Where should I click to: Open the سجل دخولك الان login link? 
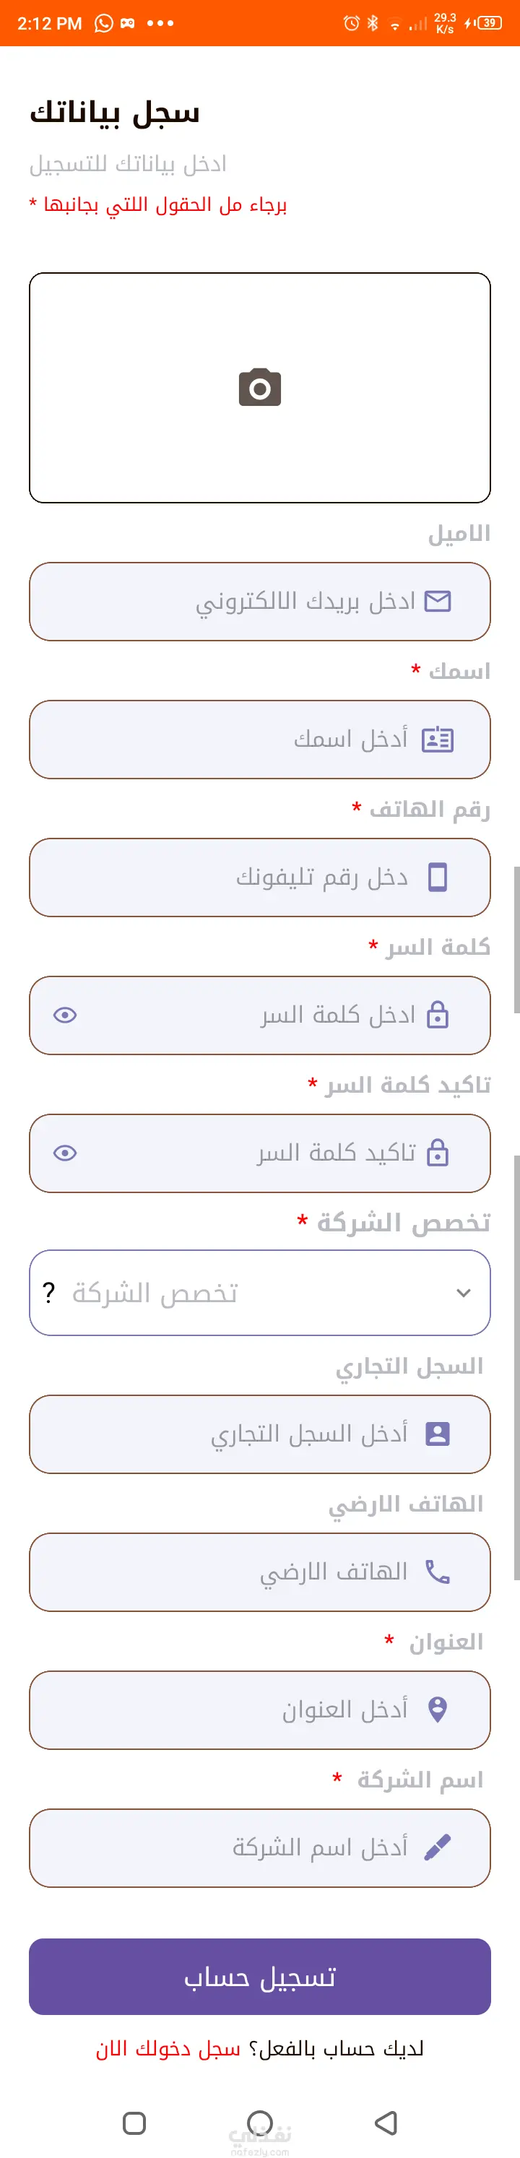[168, 2048]
